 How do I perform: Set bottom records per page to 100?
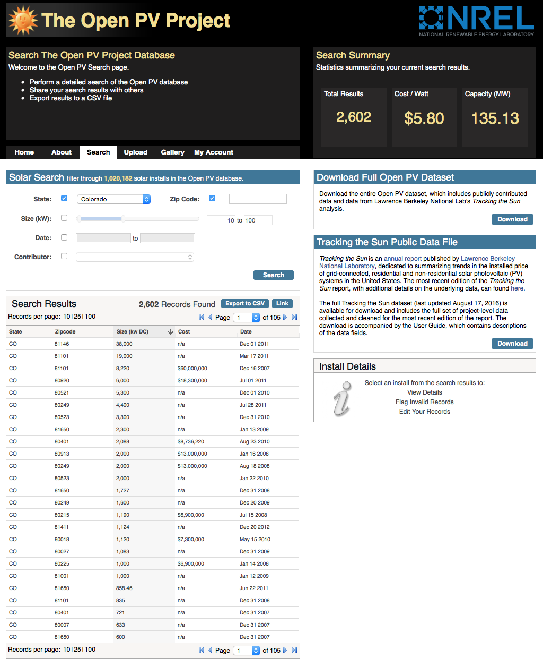tap(90, 650)
